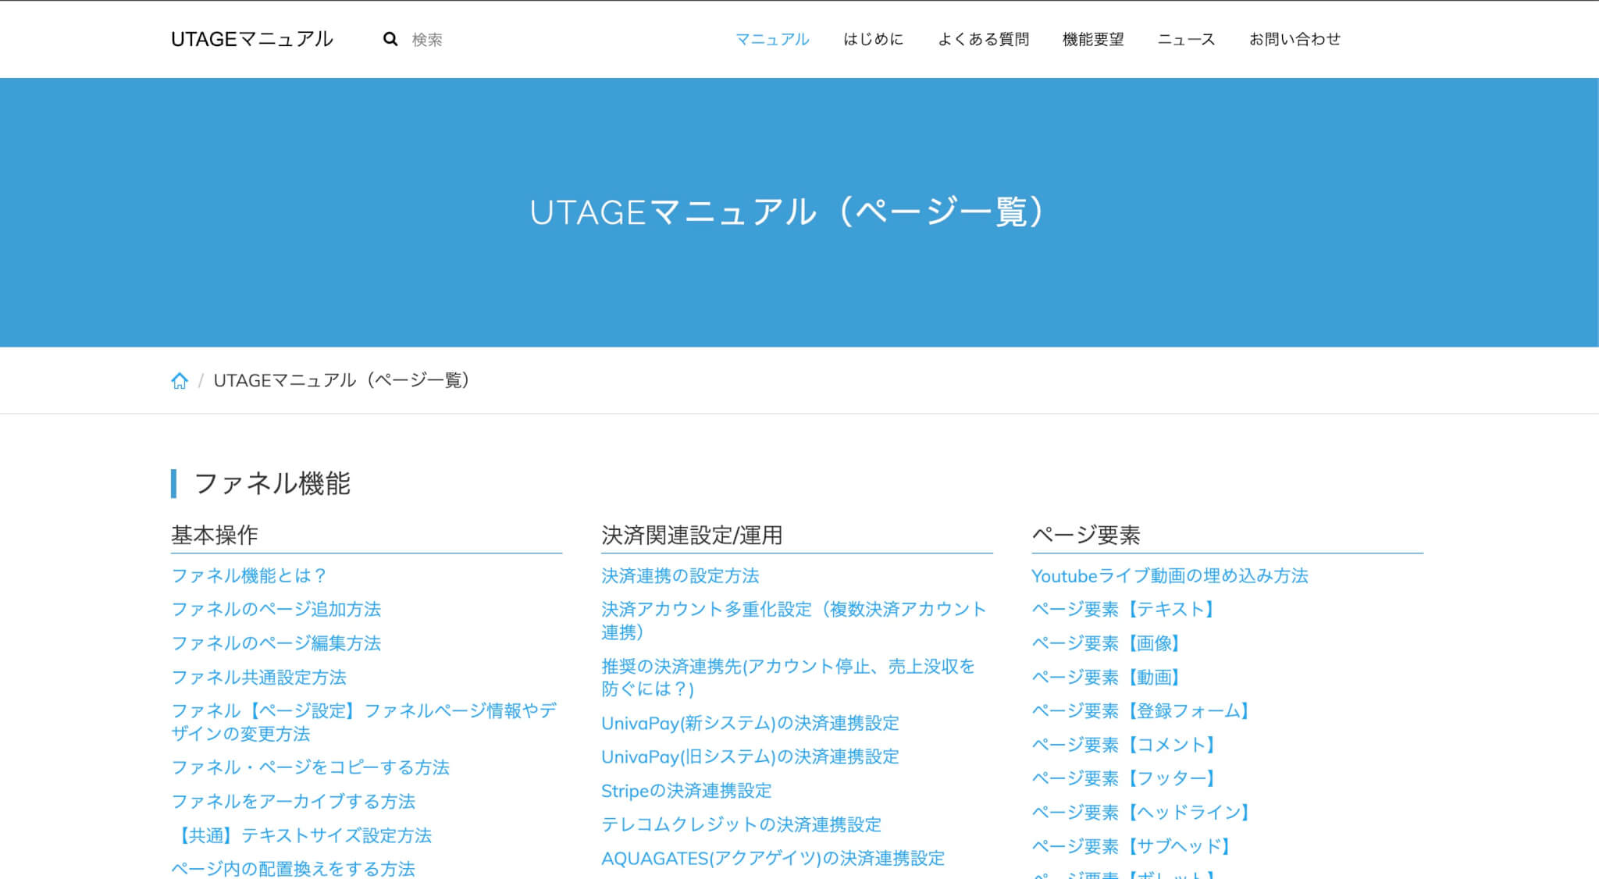Open ファネルのページ編集方法 link

click(x=276, y=643)
